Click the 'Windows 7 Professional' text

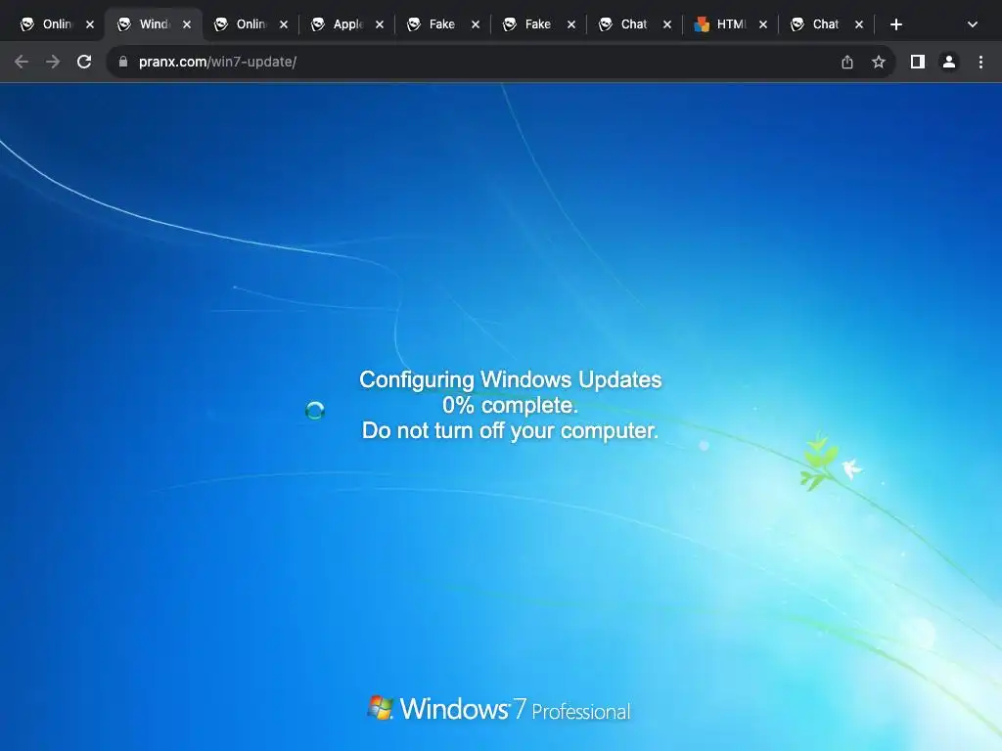pyautogui.click(x=515, y=709)
